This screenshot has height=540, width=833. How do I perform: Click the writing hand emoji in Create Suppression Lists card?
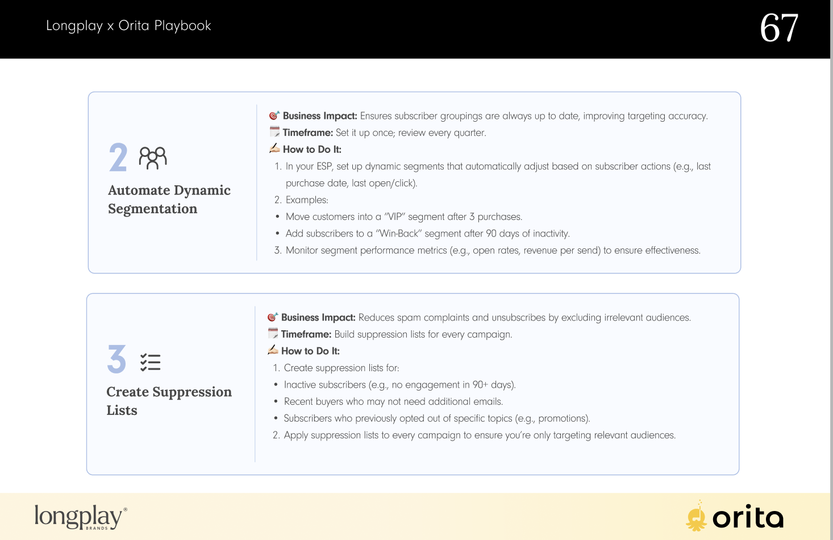pyautogui.click(x=273, y=350)
